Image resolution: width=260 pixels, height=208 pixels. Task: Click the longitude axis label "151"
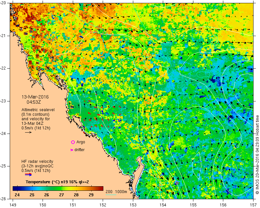point(73,205)
